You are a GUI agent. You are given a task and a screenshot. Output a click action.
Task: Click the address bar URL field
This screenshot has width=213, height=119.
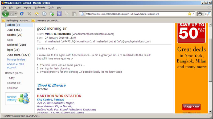(x=133, y=13)
